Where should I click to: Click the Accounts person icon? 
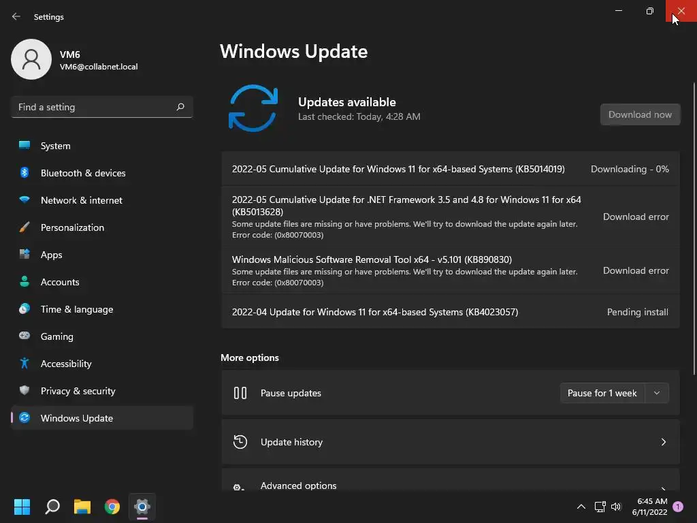point(25,281)
